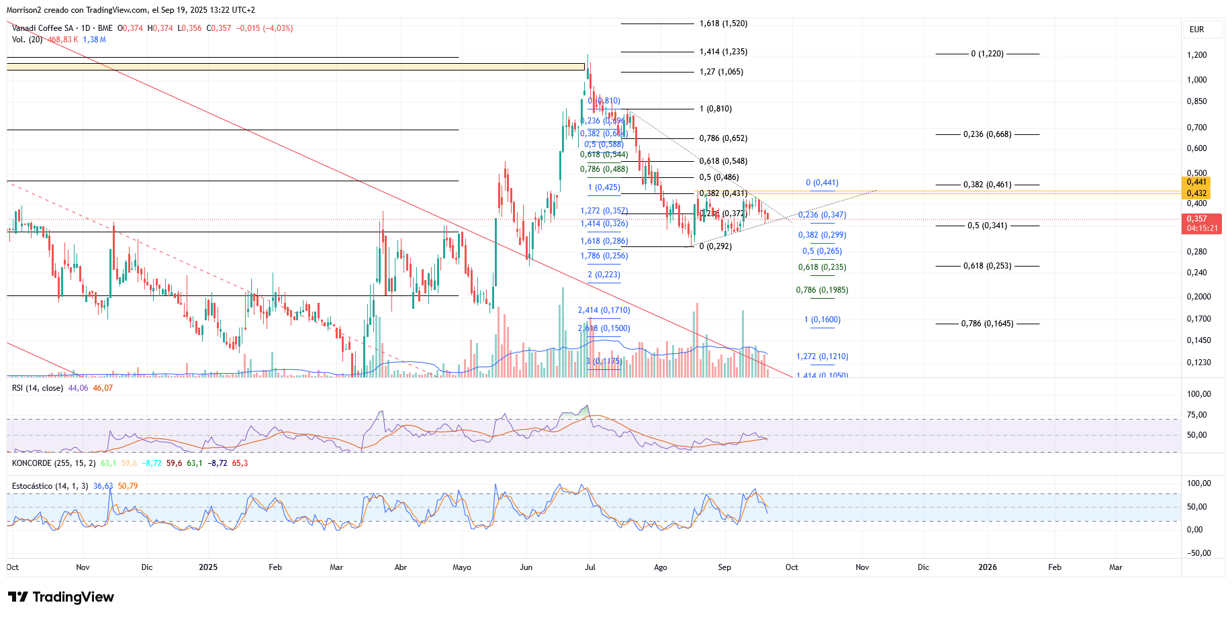Click the yellow 0,432 price axis label
Image resolution: width=1232 pixels, height=617 pixels.
(x=1196, y=193)
